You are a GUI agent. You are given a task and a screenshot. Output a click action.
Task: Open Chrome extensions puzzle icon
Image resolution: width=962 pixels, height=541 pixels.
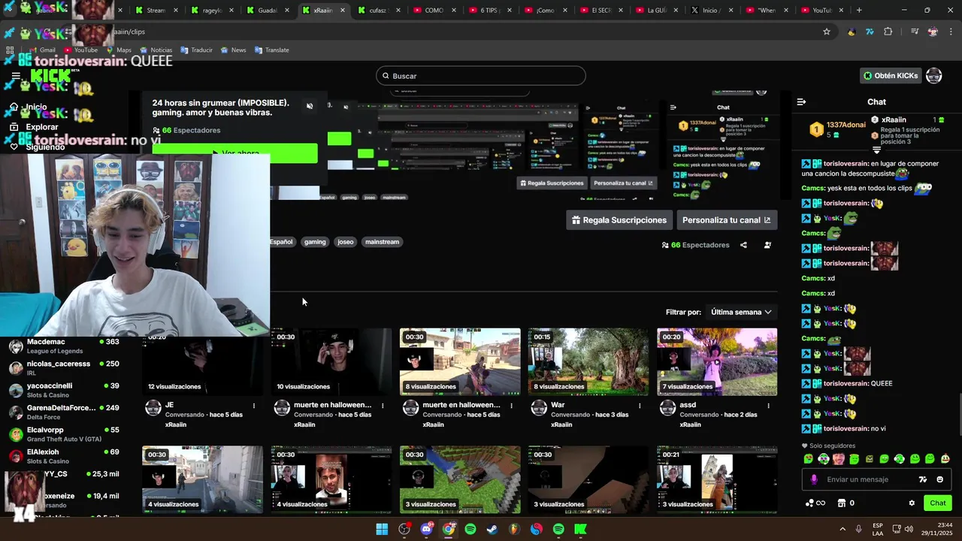click(x=888, y=32)
